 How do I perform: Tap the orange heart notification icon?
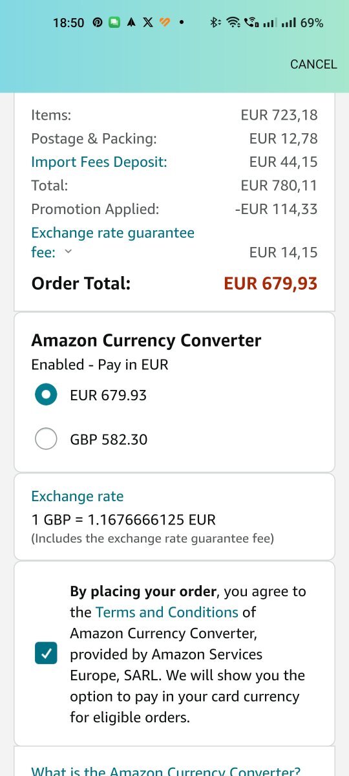(165, 23)
